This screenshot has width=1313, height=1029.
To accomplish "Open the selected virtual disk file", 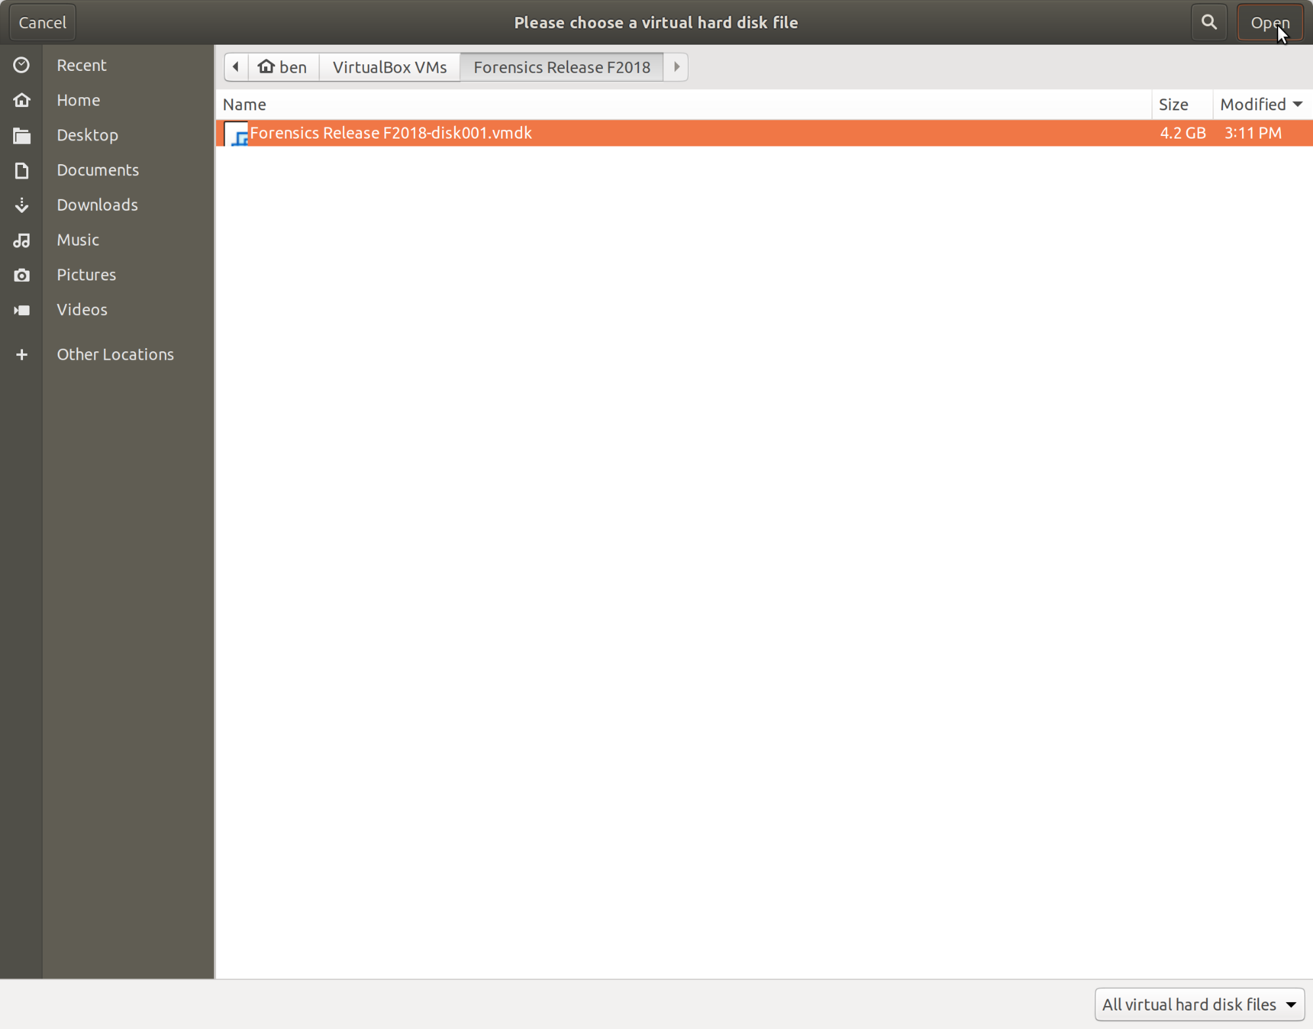I will (1270, 22).
